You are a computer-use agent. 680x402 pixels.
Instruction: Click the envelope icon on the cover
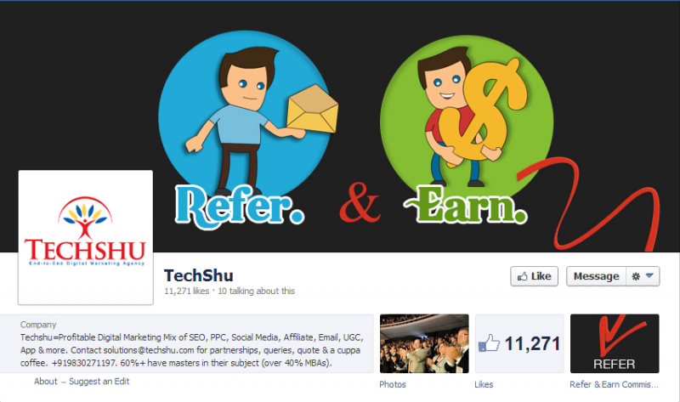pos(312,109)
